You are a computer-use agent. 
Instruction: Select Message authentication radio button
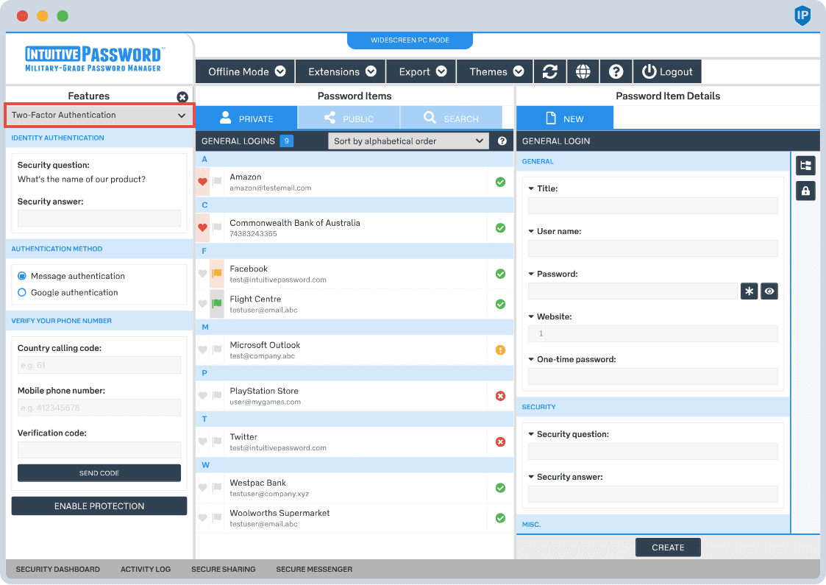click(22, 276)
